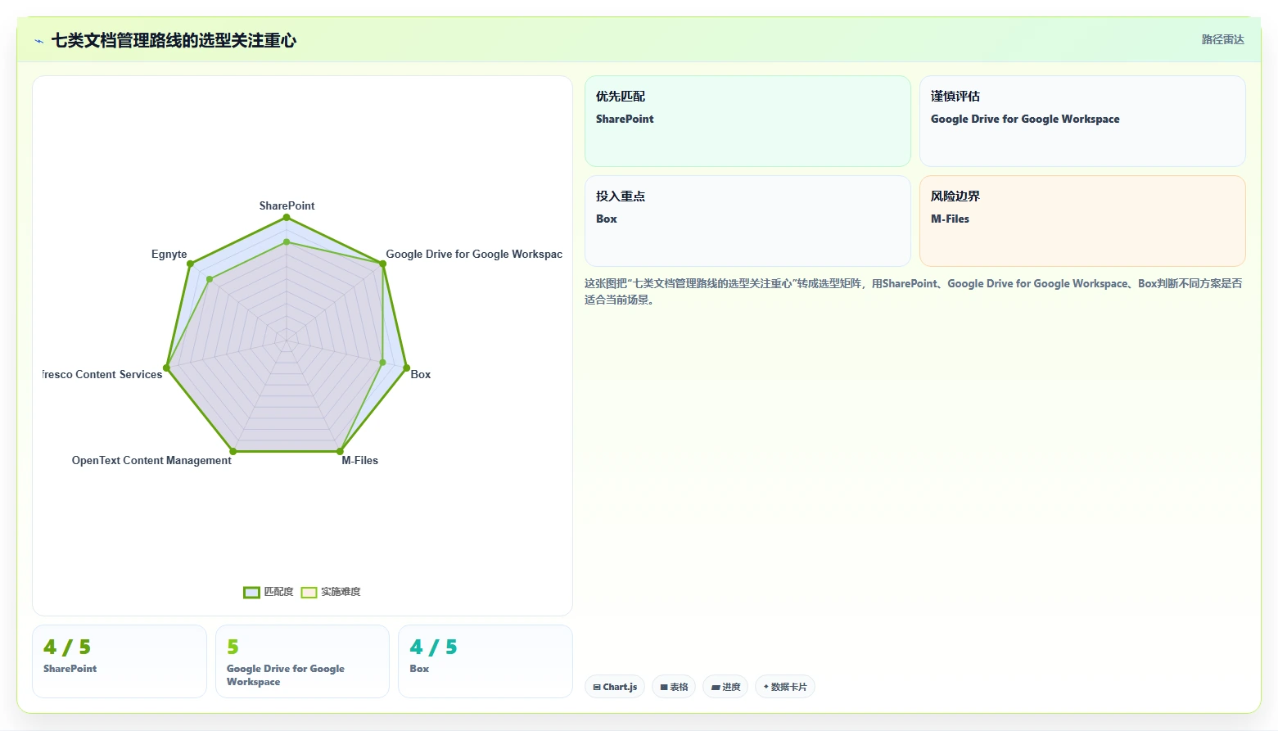Click the SharePoint radar axis label
Image resolution: width=1278 pixels, height=731 pixels.
click(x=287, y=205)
